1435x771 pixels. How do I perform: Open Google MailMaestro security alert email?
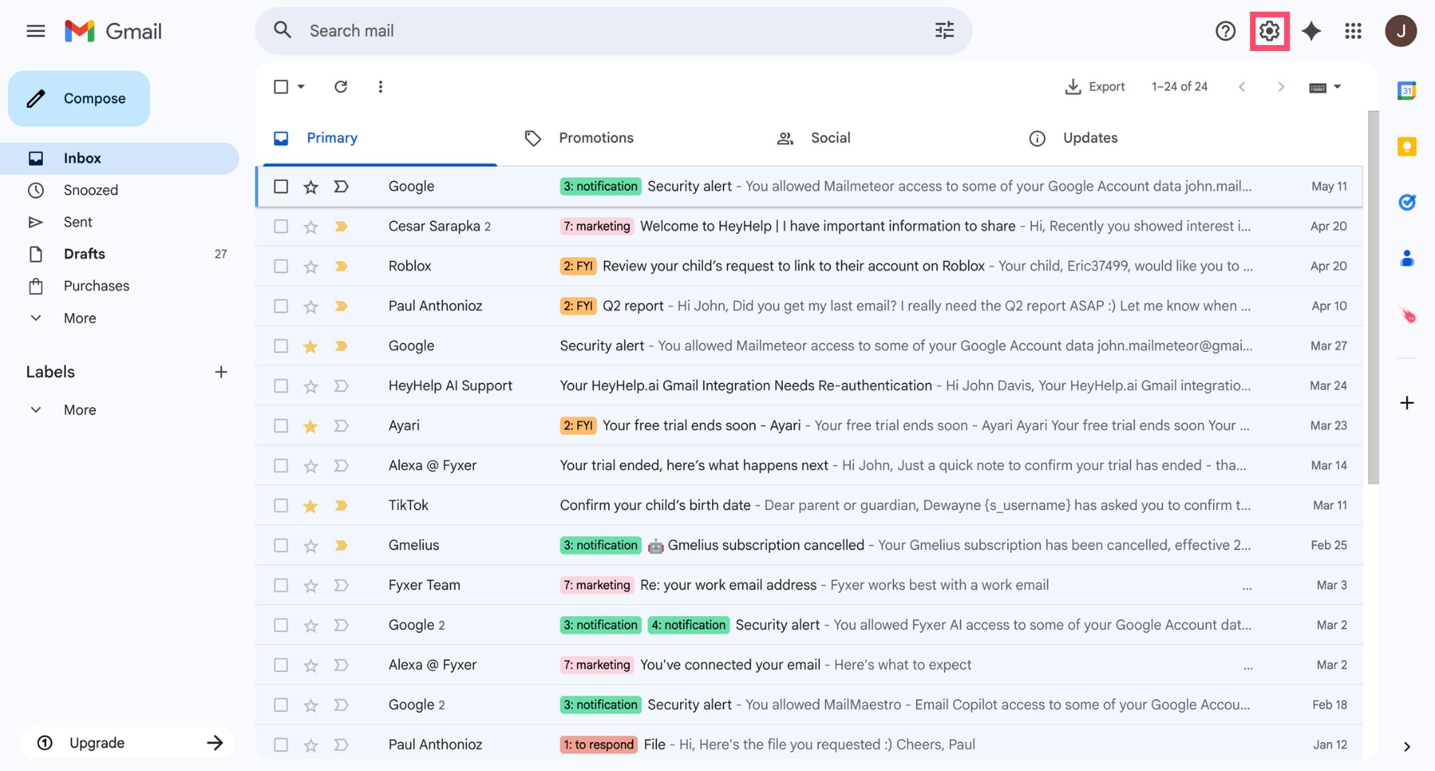pyautogui.click(x=809, y=705)
